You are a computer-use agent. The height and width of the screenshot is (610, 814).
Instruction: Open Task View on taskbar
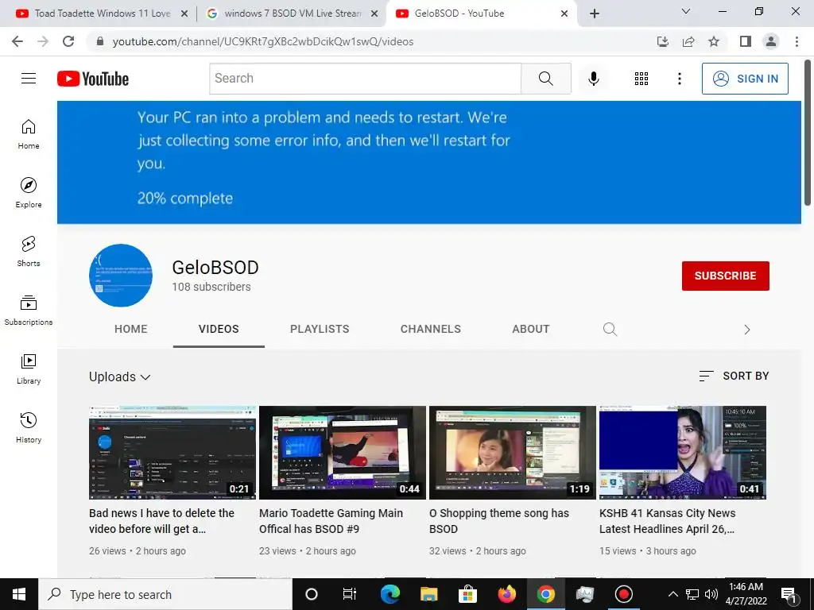350,594
